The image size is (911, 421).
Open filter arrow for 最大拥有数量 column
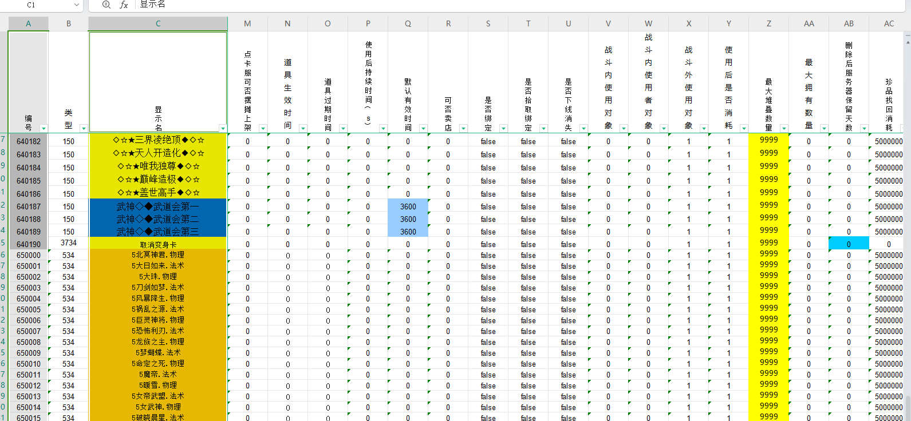coord(824,128)
